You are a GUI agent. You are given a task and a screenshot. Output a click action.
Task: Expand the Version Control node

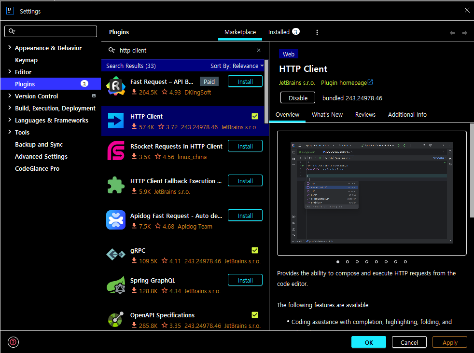point(9,95)
